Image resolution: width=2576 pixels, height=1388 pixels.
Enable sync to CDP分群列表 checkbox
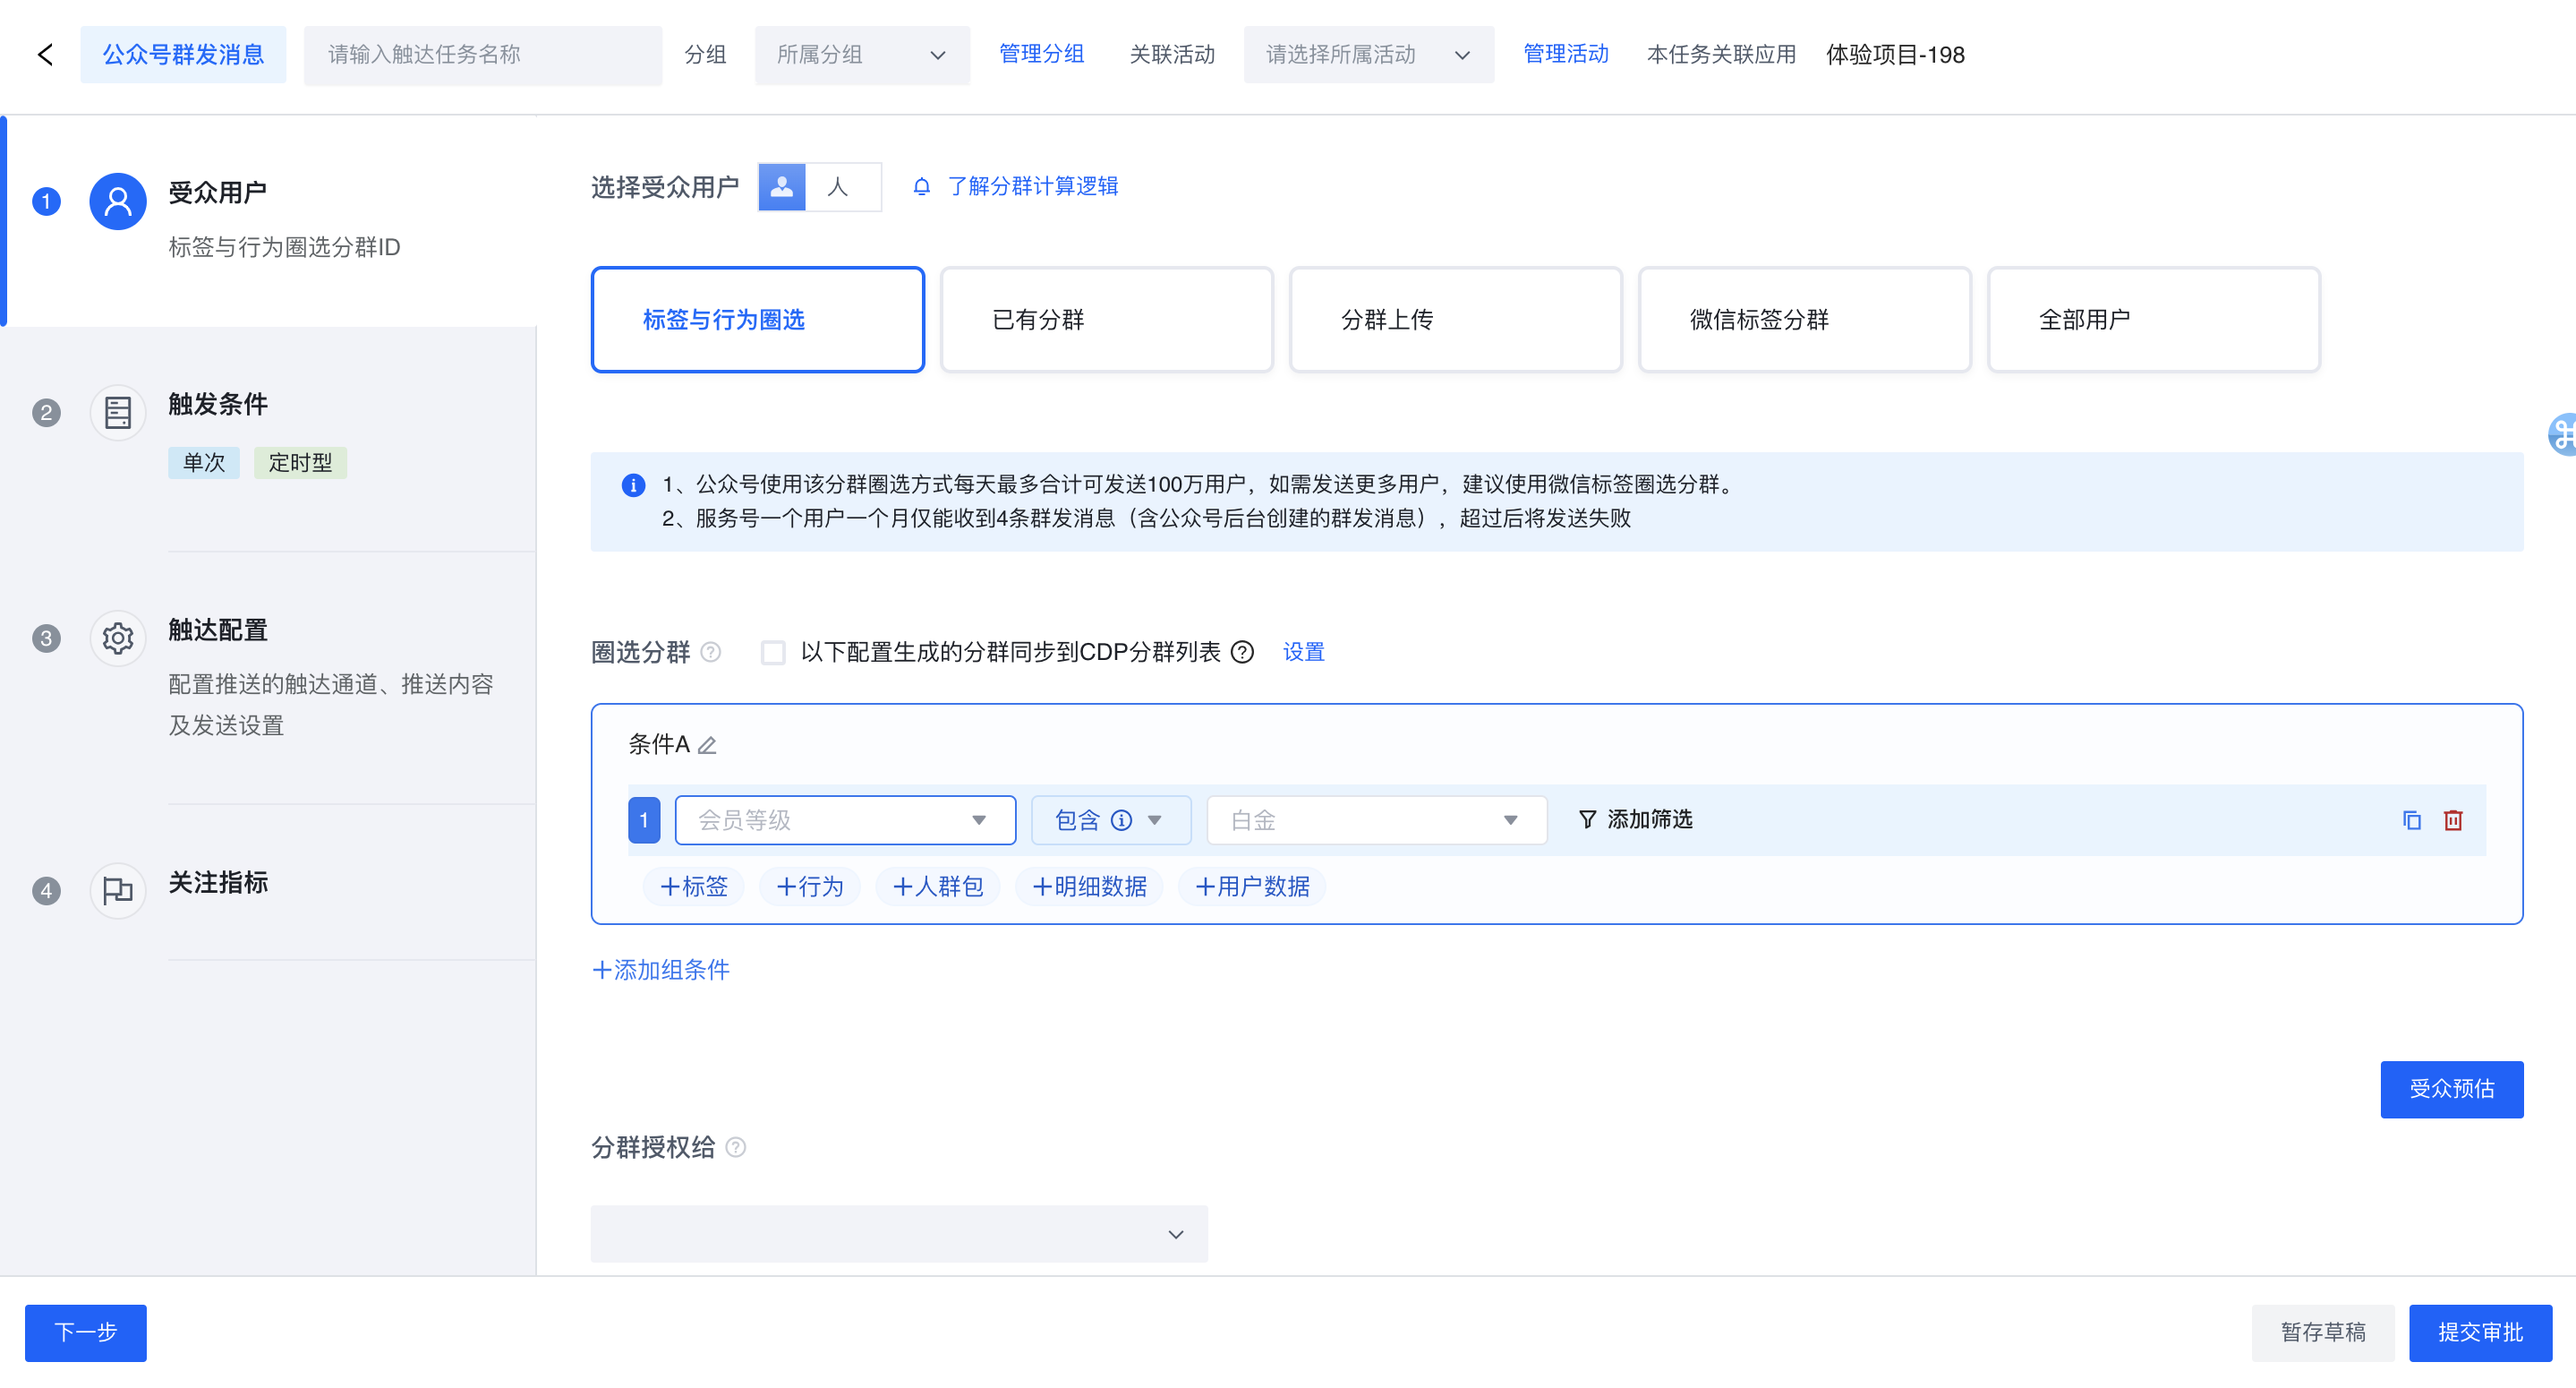coord(773,653)
